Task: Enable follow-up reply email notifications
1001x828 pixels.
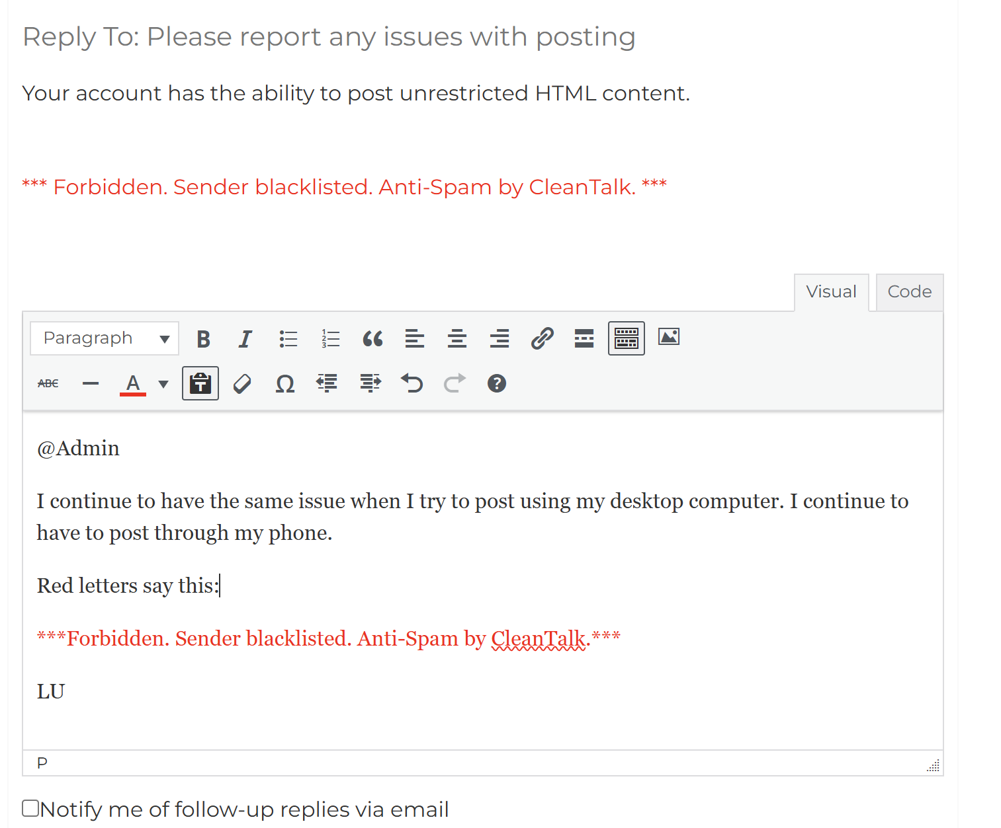Action: 30,808
